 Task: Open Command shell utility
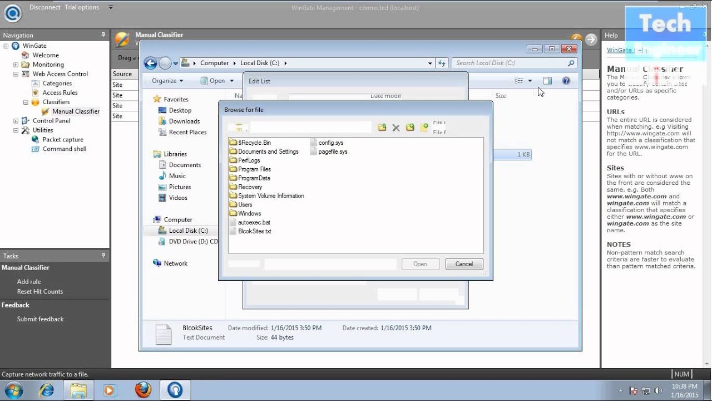click(x=59, y=149)
